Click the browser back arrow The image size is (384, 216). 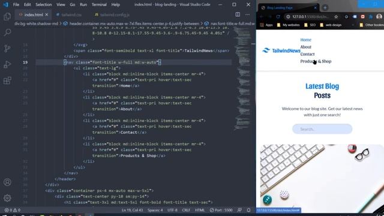[262, 17]
